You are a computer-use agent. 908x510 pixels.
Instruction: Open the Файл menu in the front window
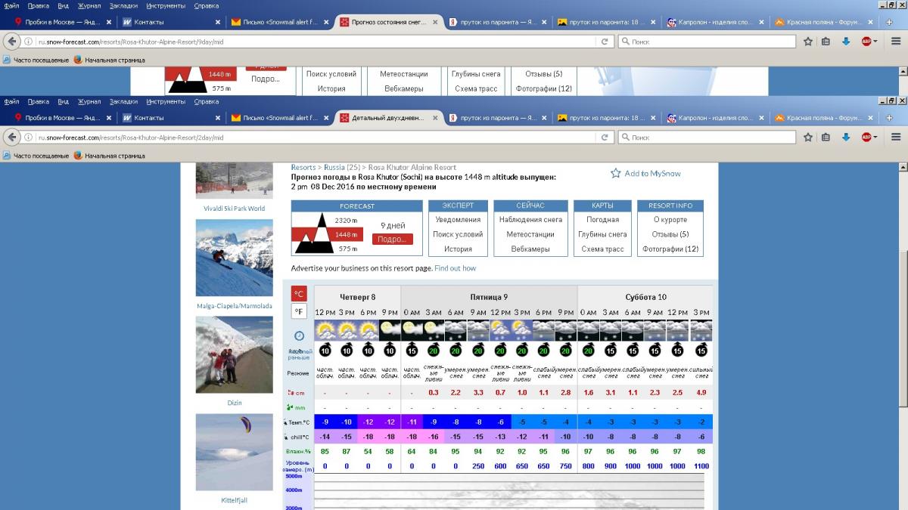(x=12, y=101)
